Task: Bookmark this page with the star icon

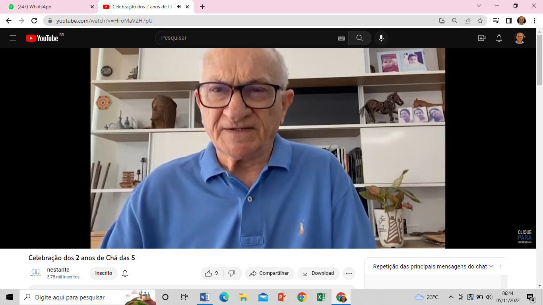Action: click(480, 21)
